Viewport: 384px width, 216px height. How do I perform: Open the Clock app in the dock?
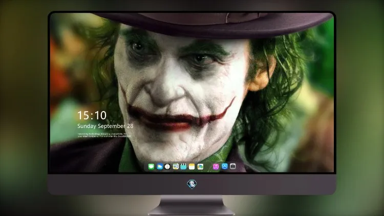point(167,166)
